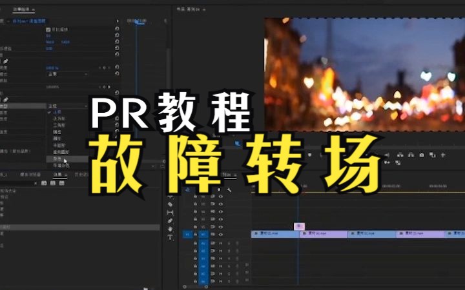Toggle eye on the topmost video track
Image resolution: width=465 pixels, height=290 pixels.
(221, 197)
